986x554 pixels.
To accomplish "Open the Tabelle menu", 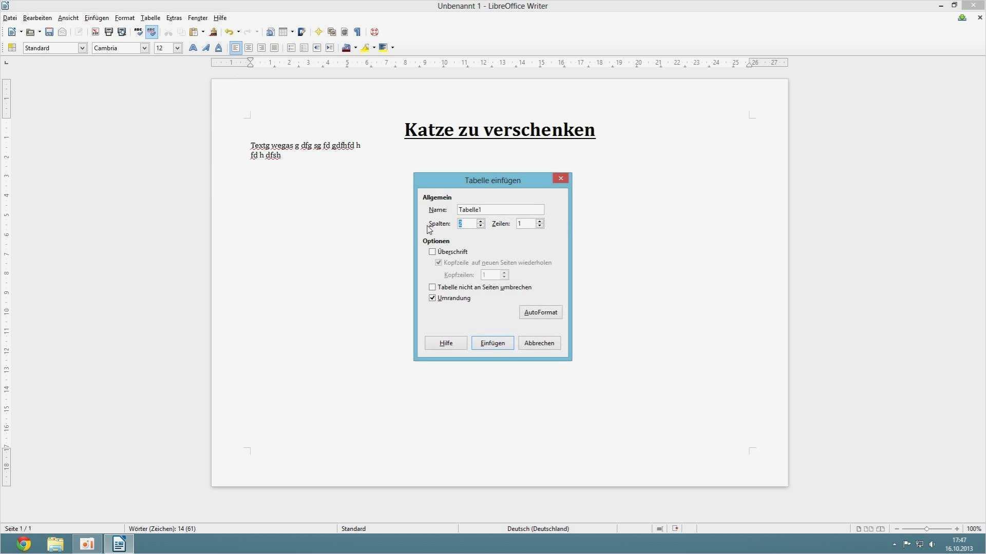I will tap(150, 18).
